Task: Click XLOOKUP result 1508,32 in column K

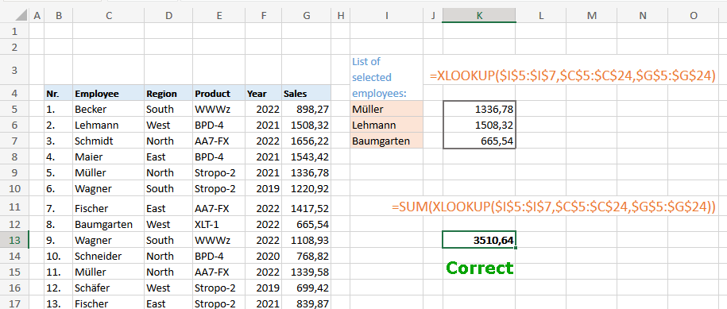Action: tap(479, 125)
